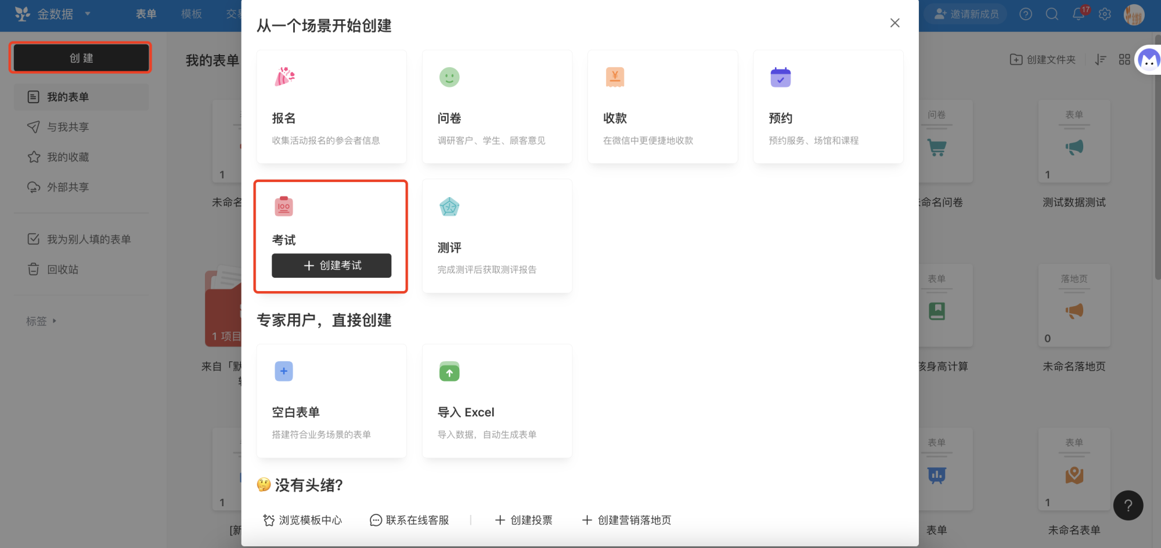Click 完成测评后获取测评报告 description text

(487, 270)
